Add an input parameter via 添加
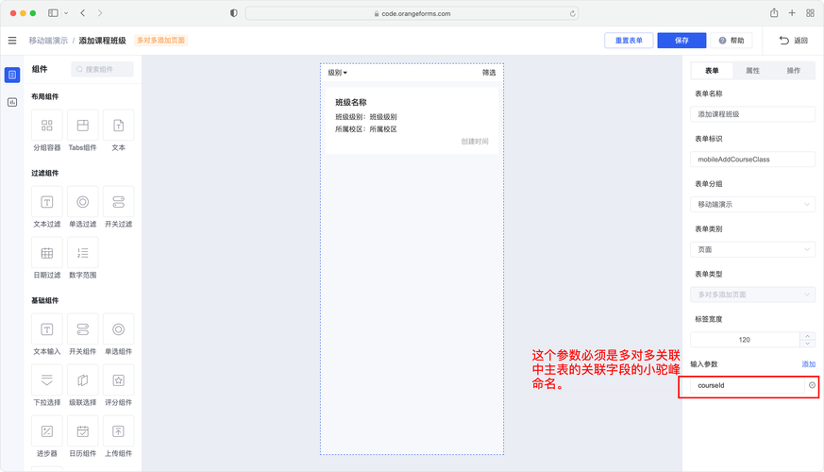 [x=808, y=363]
